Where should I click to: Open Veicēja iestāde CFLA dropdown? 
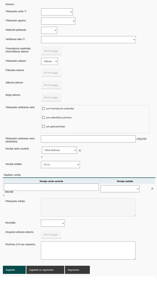pos(60,165)
